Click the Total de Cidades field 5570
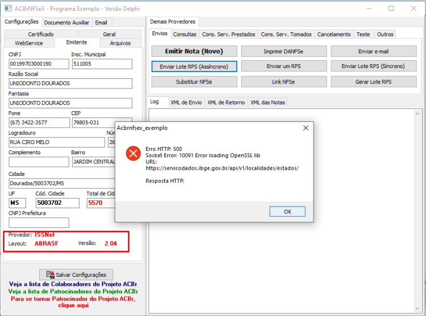426x316 pixels. click(x=101, y=203)
